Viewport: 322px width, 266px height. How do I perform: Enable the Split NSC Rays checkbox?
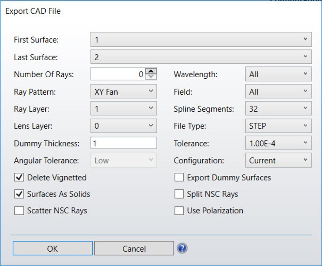pos(179,194)
